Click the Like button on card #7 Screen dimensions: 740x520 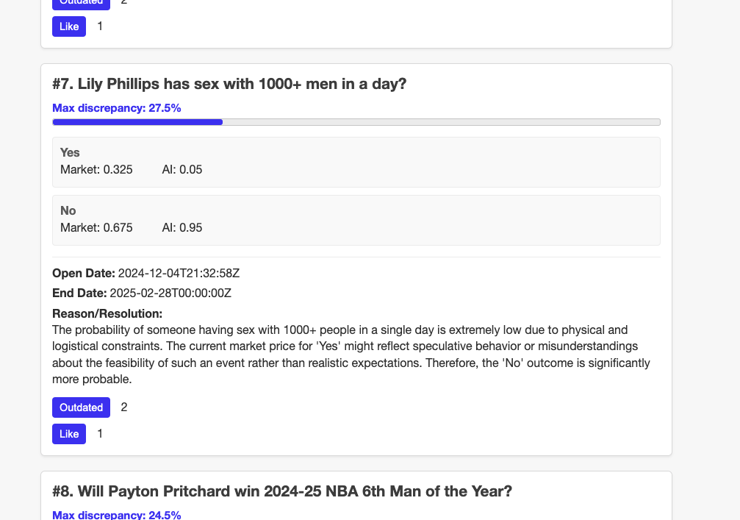(68, 434)
